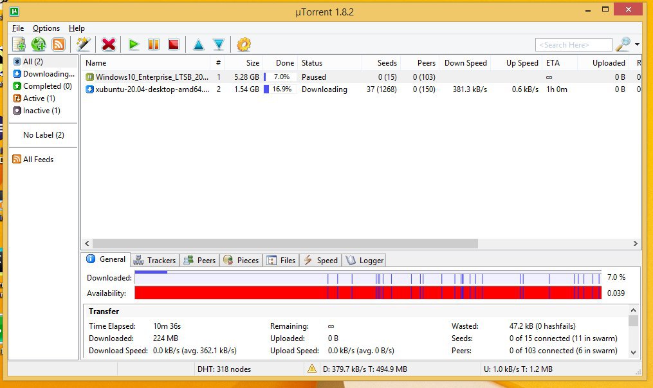Select Completed (0) category in sidebar
Image resolution: width=653 pixels, height=388 pixels.
pos(43,86)
